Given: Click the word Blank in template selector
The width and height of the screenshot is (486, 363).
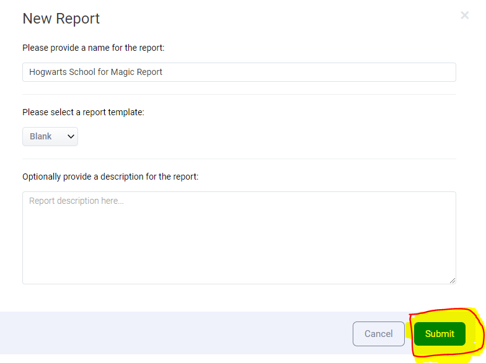Looking at the screenshot, I should [x=40, y=136].
